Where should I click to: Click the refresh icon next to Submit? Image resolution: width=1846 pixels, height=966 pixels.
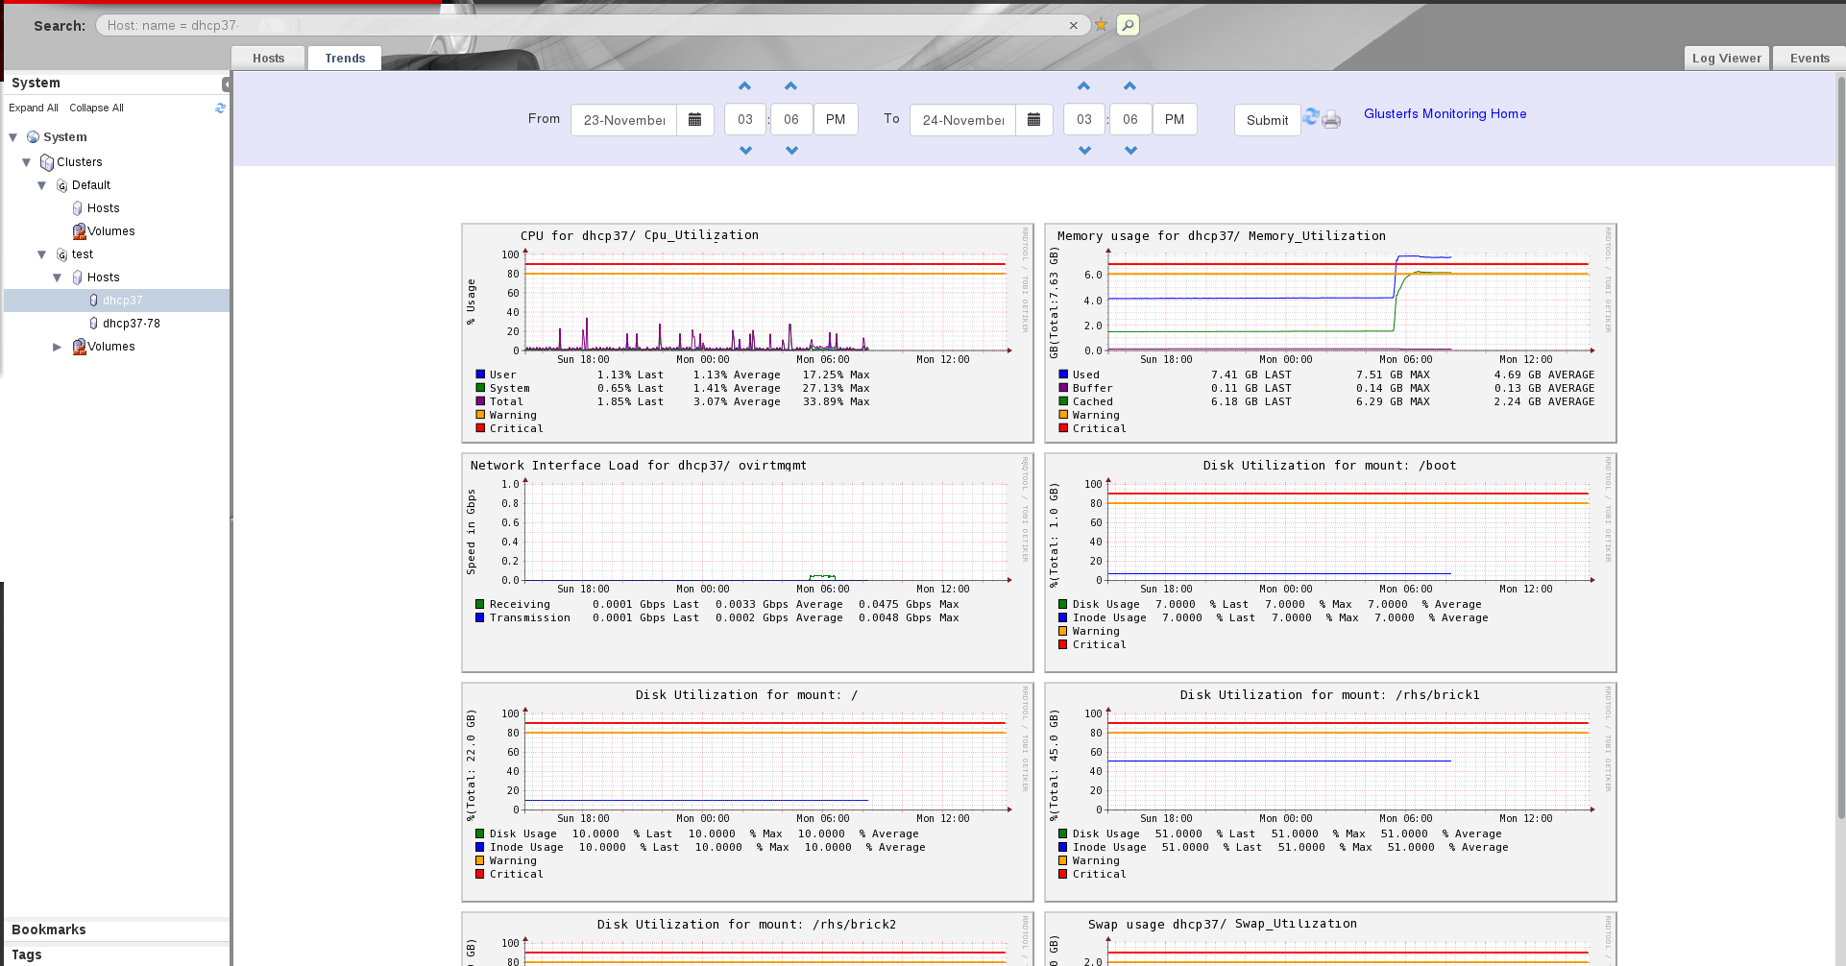tap(1311, 117)
